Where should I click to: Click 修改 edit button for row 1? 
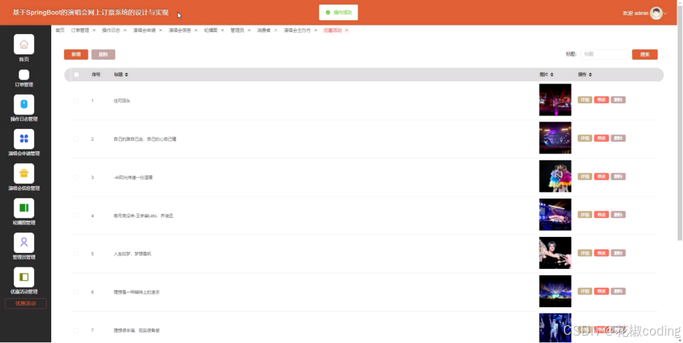pyautogui.click(x=601, y=100)
